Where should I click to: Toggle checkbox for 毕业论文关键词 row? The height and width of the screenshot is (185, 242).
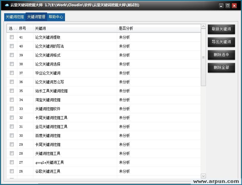(x=12, y=73)
